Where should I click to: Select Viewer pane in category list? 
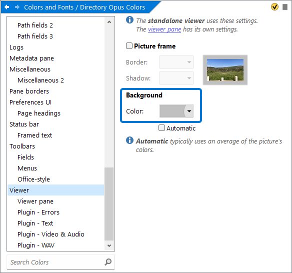click(x=35, y=201)
